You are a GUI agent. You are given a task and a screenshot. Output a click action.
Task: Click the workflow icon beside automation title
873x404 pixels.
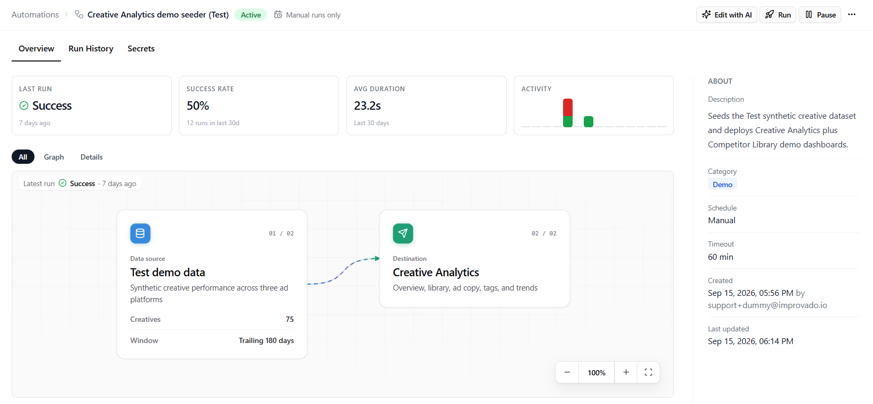(79, 14)
